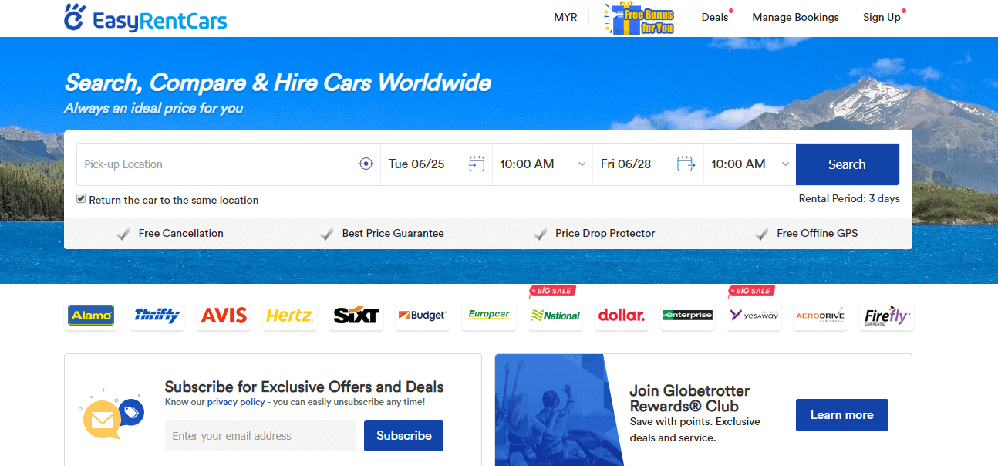This screenshot has width=998, height=466.
Task: Toggle Return the car to same location
Action: [x=81, y=199]
